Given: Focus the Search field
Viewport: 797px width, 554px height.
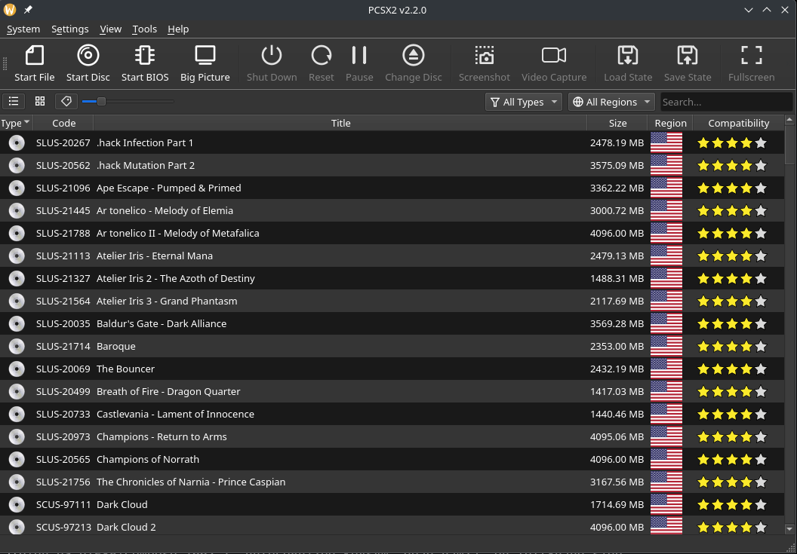Looking at the screenshot, I should coord(726,102).
